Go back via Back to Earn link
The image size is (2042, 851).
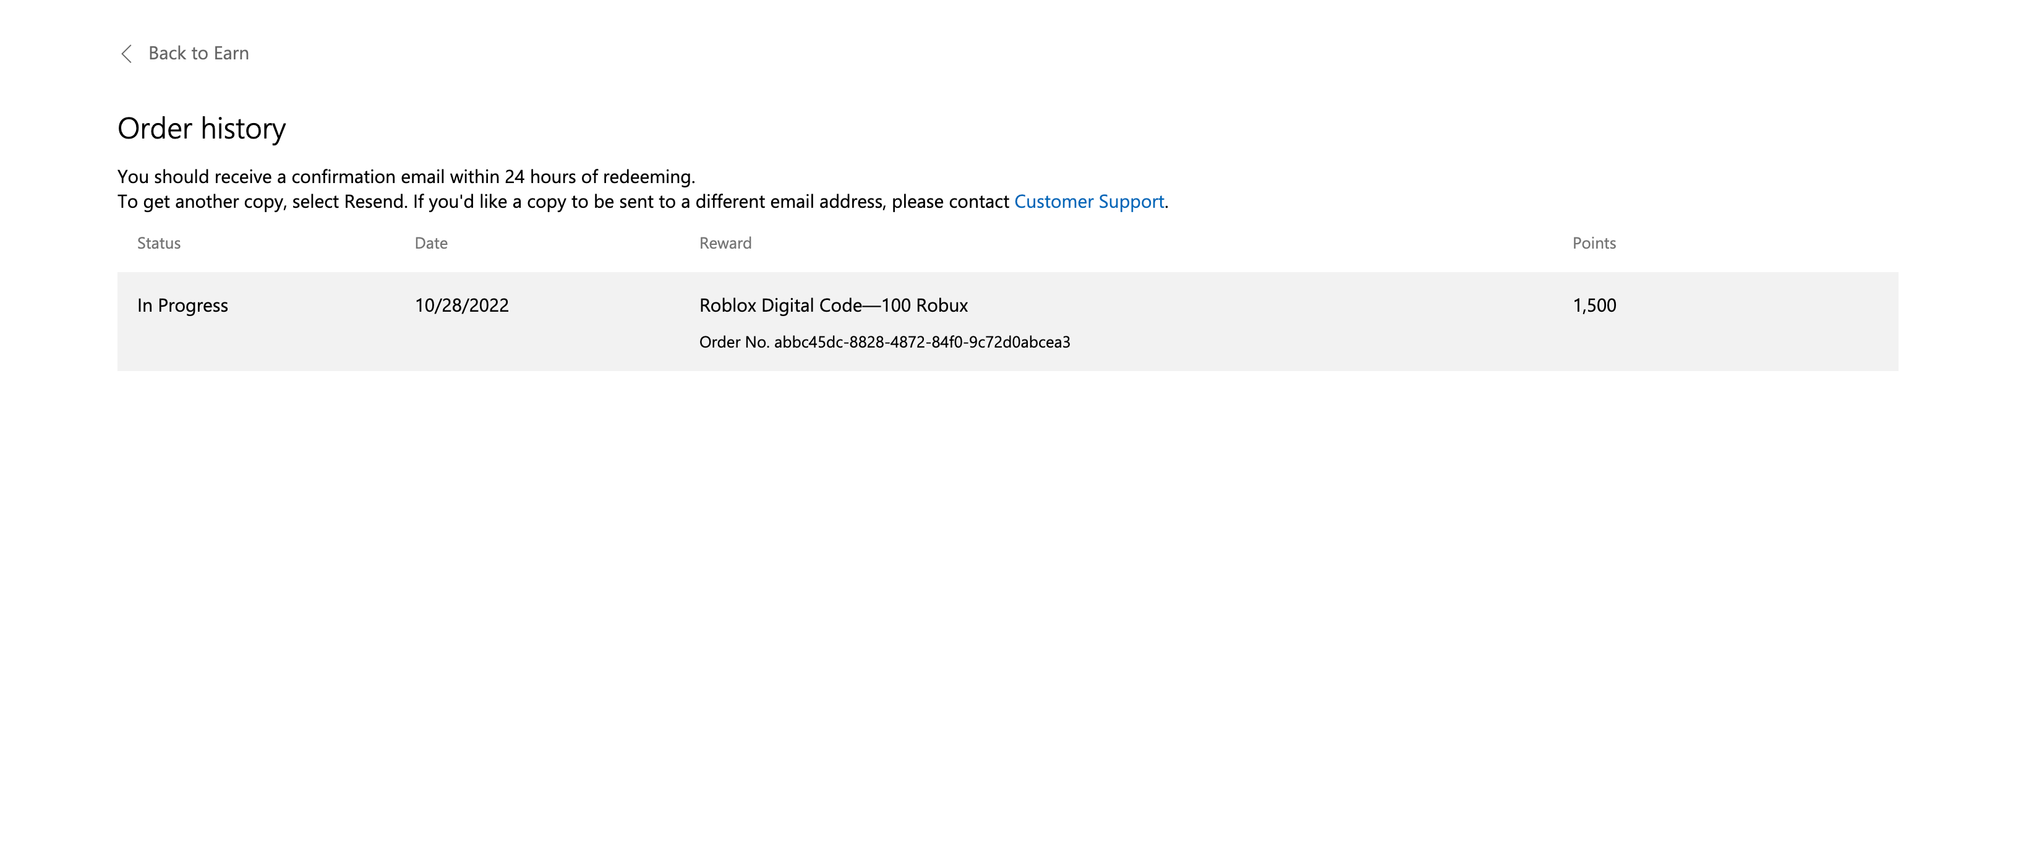pos(198,53)
